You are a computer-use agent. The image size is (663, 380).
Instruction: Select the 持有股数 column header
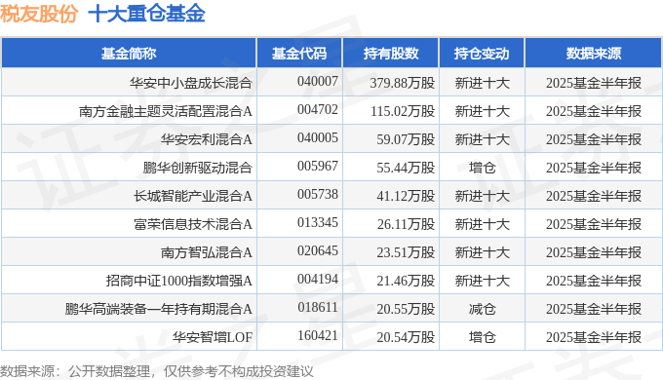391,54
